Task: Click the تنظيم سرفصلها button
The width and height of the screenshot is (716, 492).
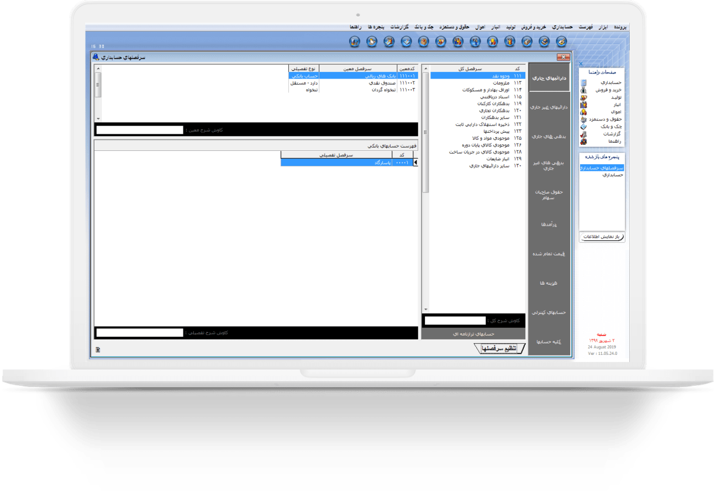Action: point(500,348)
